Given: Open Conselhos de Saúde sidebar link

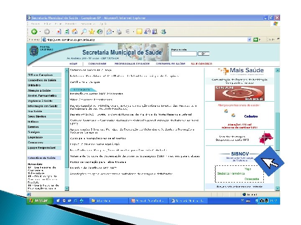Looking at the screenshot, I should [44, 80].
